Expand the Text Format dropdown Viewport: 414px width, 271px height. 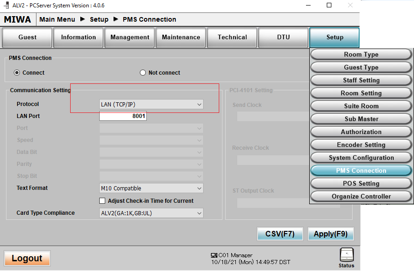[x=151, y=189]
